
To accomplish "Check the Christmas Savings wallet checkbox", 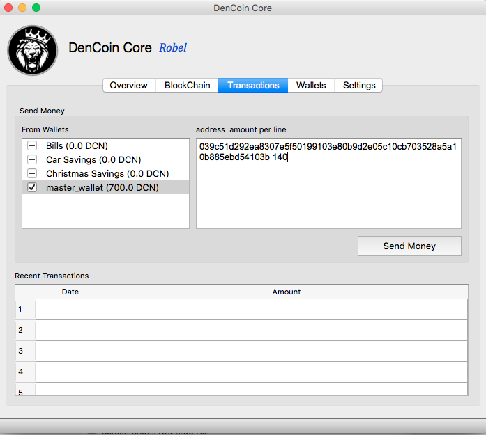I will pos(32,174).
